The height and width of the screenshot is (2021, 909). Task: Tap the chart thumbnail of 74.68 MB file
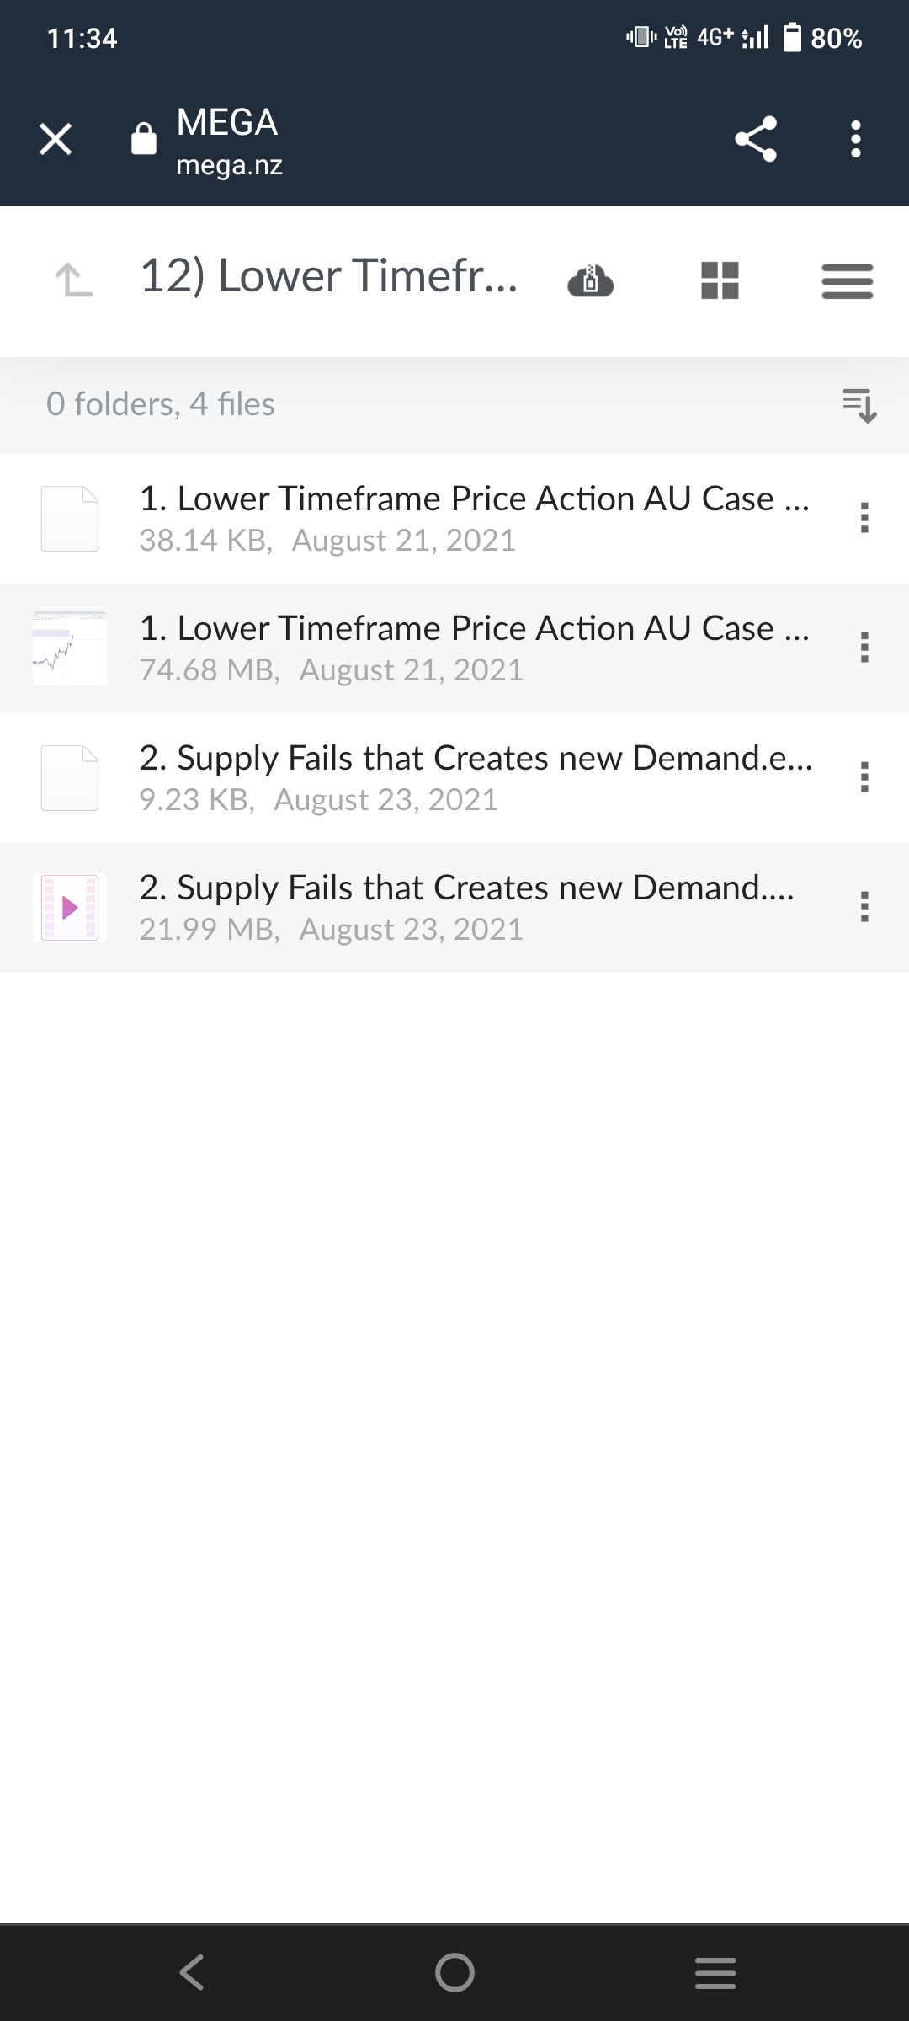click(70, 648)
